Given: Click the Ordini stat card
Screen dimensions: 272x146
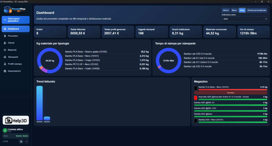Looking at the screenshot, I should [x=50, y=32].
